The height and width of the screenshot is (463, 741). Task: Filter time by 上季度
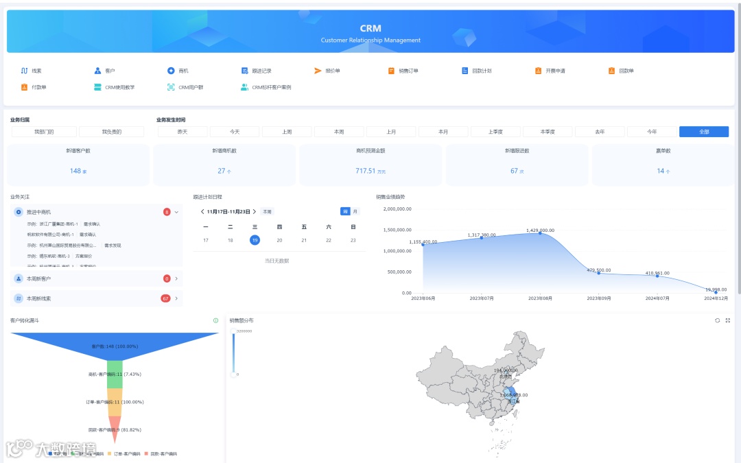point(495,132)
